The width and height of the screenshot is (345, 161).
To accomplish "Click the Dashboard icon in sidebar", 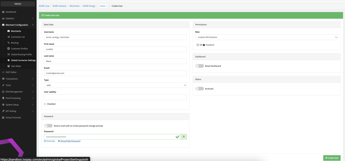I will click(x=3, y=12).
